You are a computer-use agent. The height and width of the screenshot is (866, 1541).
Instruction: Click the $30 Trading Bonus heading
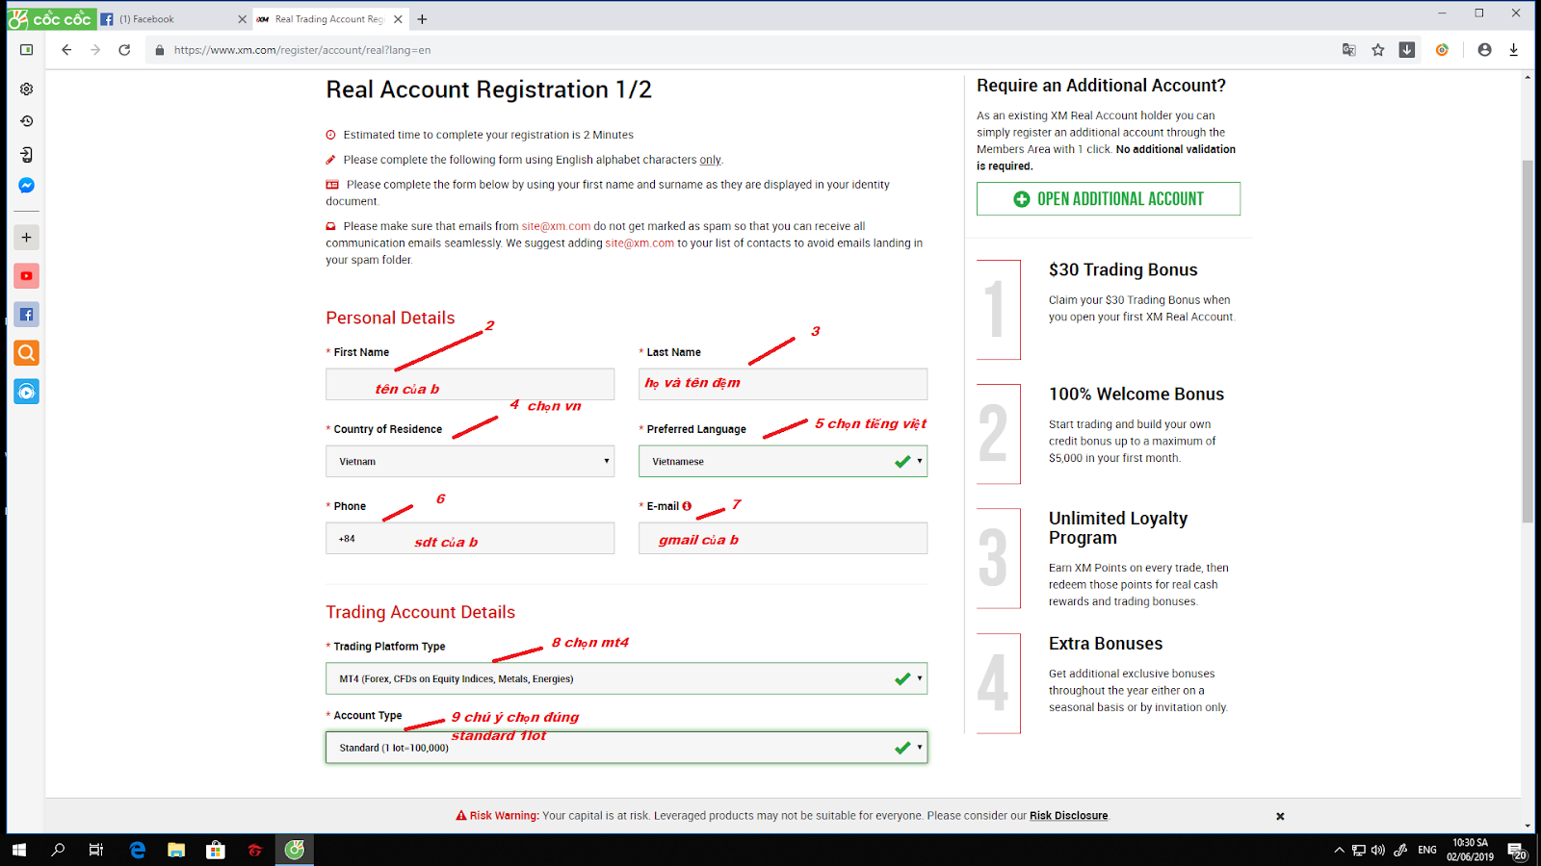[x=1123, y=270]
